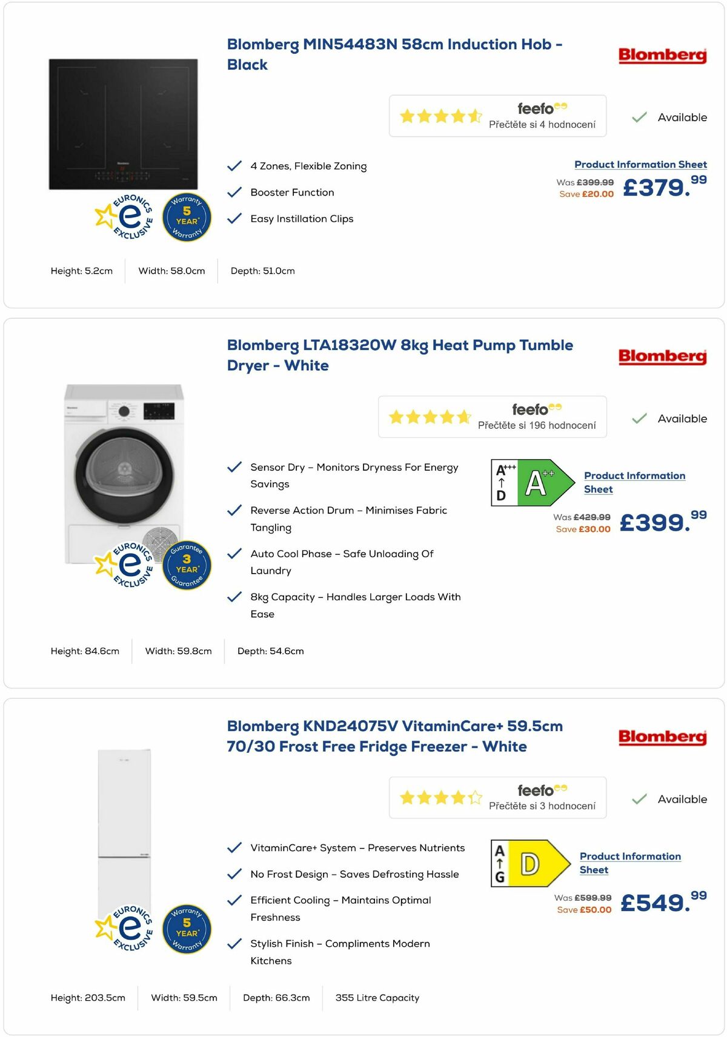
Task: Select the Height 203.5cm specification tab
Action: 88,998
